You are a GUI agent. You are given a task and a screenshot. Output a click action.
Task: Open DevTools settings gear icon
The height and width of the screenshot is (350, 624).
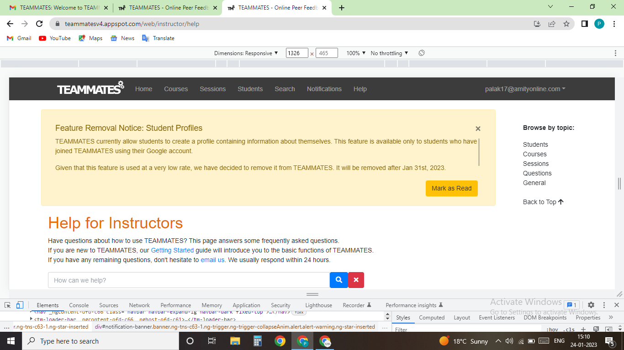coord(591,305)
